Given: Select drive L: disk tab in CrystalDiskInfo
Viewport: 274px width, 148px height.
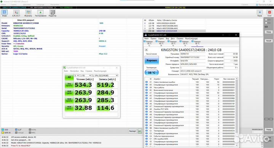Looking at the screenshot, I should pyautogui.click(x=197, y=43).
